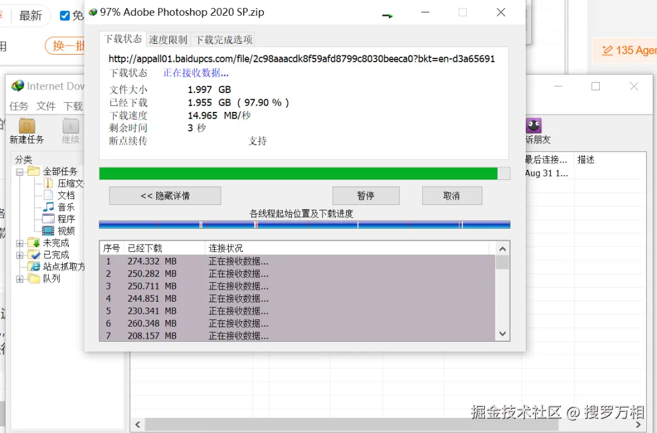
Task: Expand the Unfinished (未完成) tree node
Action: [x=19, y=243]
